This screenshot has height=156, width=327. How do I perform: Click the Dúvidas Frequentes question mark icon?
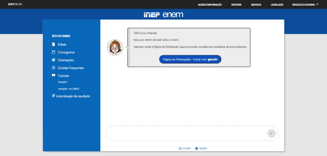(53, 68)
